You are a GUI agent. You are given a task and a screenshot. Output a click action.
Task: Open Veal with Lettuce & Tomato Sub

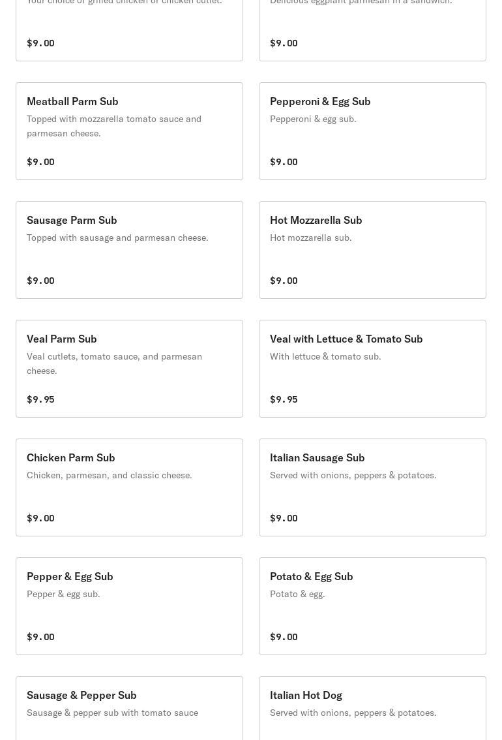372,369
